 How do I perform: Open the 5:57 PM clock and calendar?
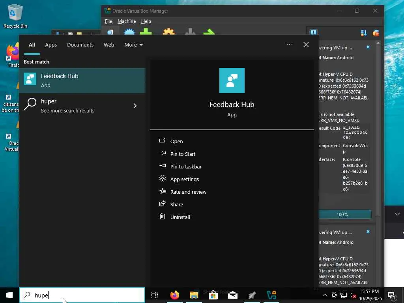click(x=370, y=295)
